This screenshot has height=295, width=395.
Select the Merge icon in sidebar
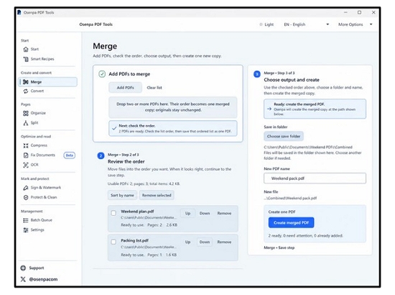coord(25,82)
